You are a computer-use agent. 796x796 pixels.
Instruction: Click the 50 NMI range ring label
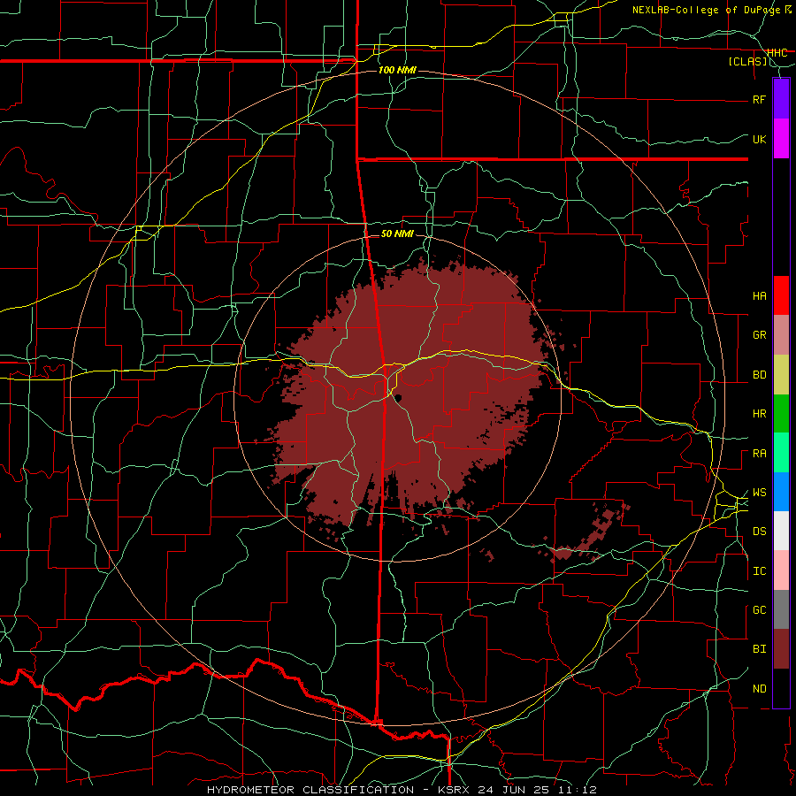(397, 233)
